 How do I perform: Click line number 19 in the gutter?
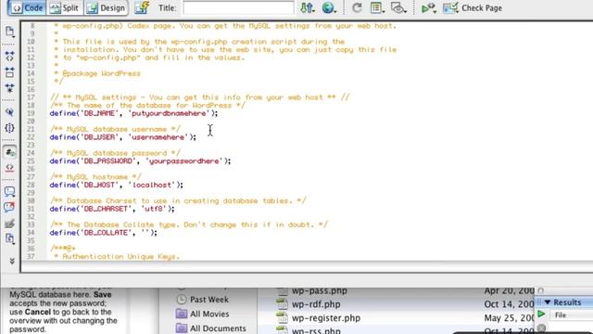pos(31,113)
